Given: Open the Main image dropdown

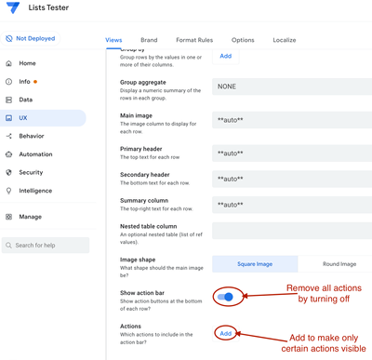Looking at the screenshot, I should [292, 120].
